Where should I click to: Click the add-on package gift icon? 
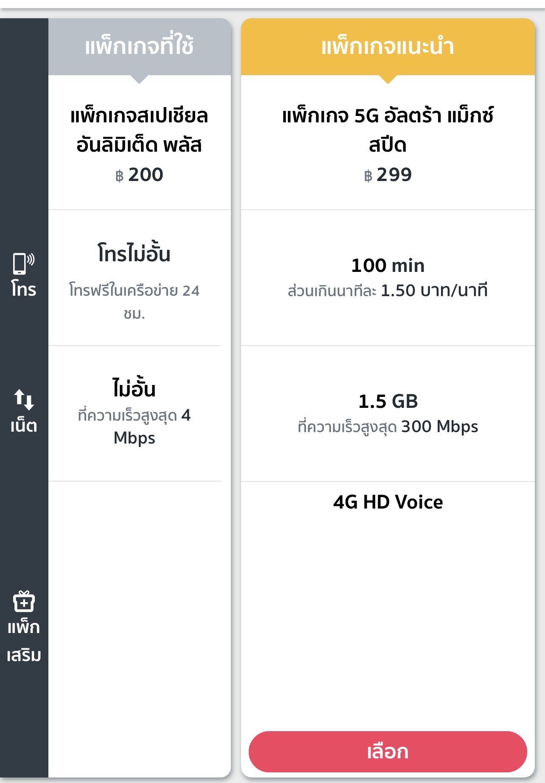[x=24, y=601]
